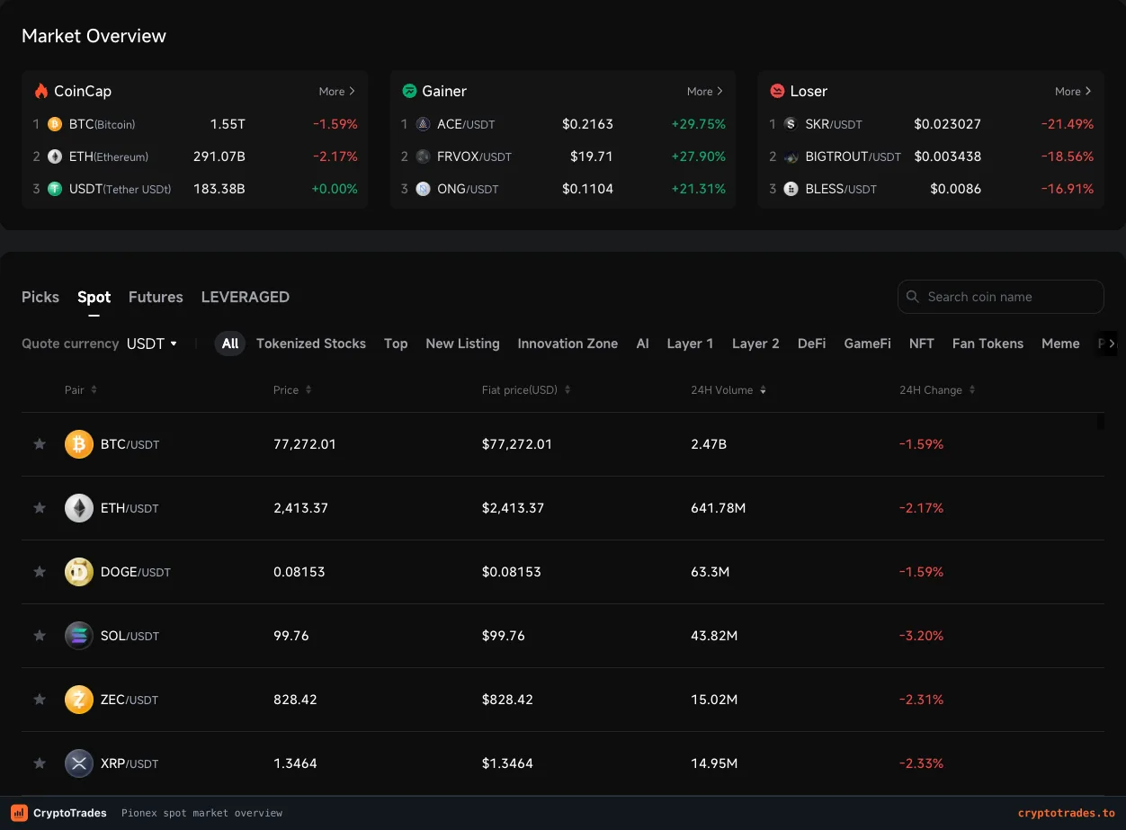Screen dimensions: 1126x830
Task: Click the BLESS token icon in the Loser card
Action: click(791, 189)
